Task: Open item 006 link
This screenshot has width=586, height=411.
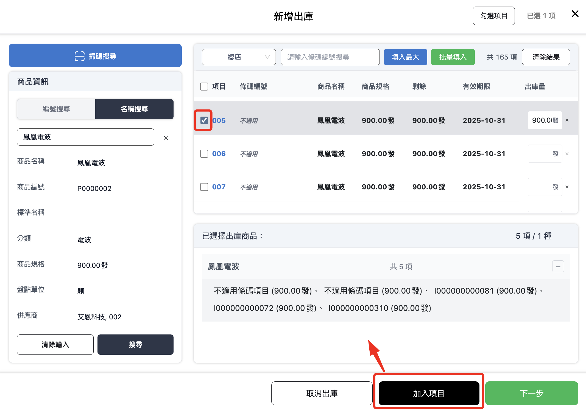Action: pos(219,154)
